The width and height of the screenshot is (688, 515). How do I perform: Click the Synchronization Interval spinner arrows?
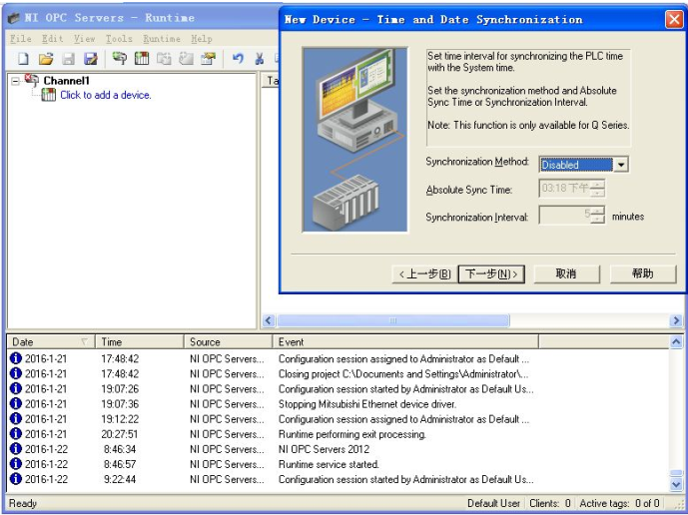(x=597, y=216)
